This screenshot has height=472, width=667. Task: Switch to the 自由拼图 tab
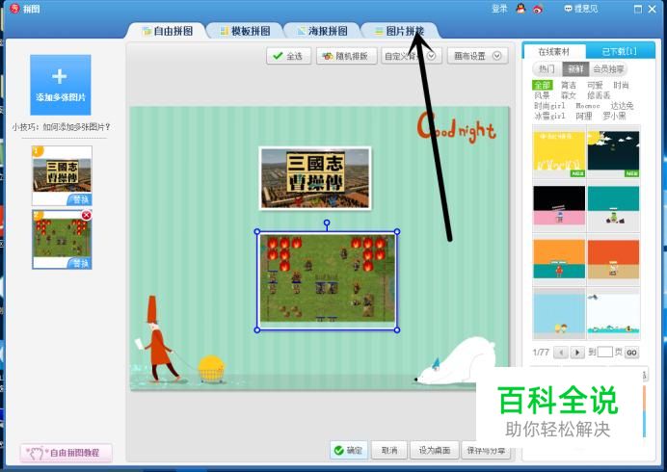[x=168, y=31]
